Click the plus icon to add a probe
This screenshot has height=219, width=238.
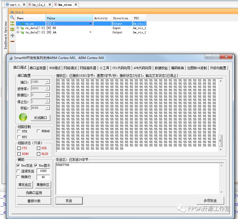point(12,35)
